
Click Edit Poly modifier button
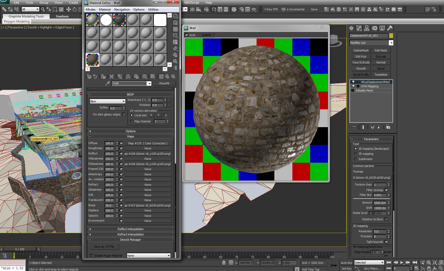[x=361, y=57]
